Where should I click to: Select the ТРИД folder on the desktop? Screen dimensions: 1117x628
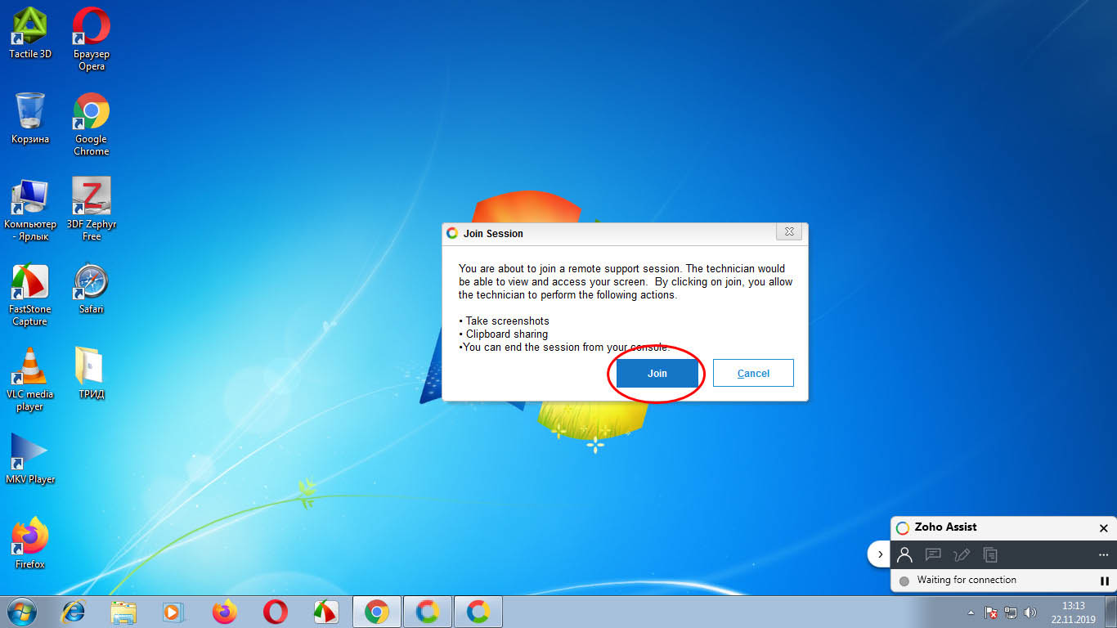coord(92,373)
